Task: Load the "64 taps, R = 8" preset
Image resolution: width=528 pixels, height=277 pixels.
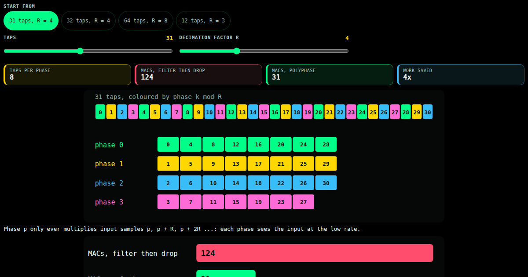Action: (146, 21)
